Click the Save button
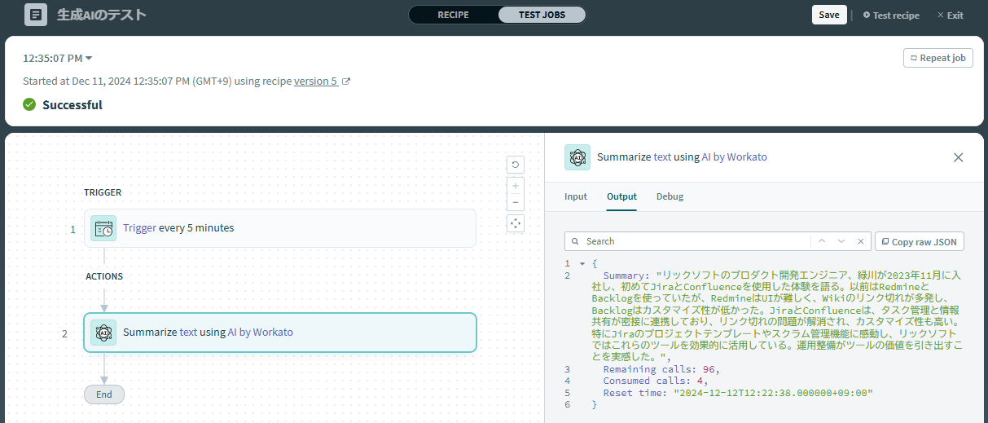Screen dimensions: 988x423 coord(829,15)
